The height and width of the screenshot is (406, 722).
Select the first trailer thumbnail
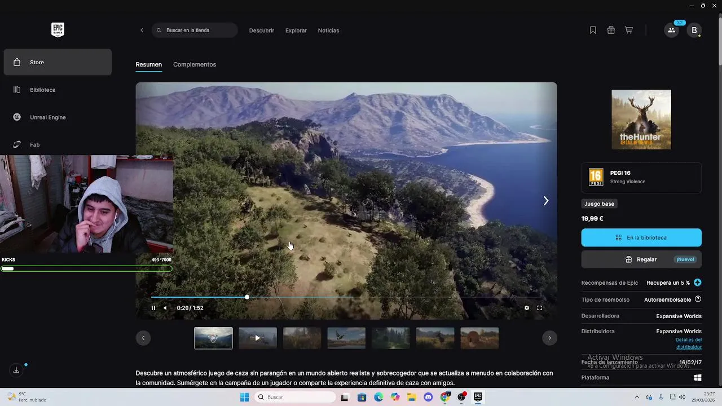pos(213,338)
